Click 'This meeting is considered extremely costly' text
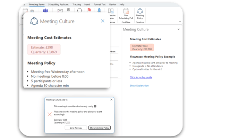Screen dimensions: 246x138 tap(74, 106)
